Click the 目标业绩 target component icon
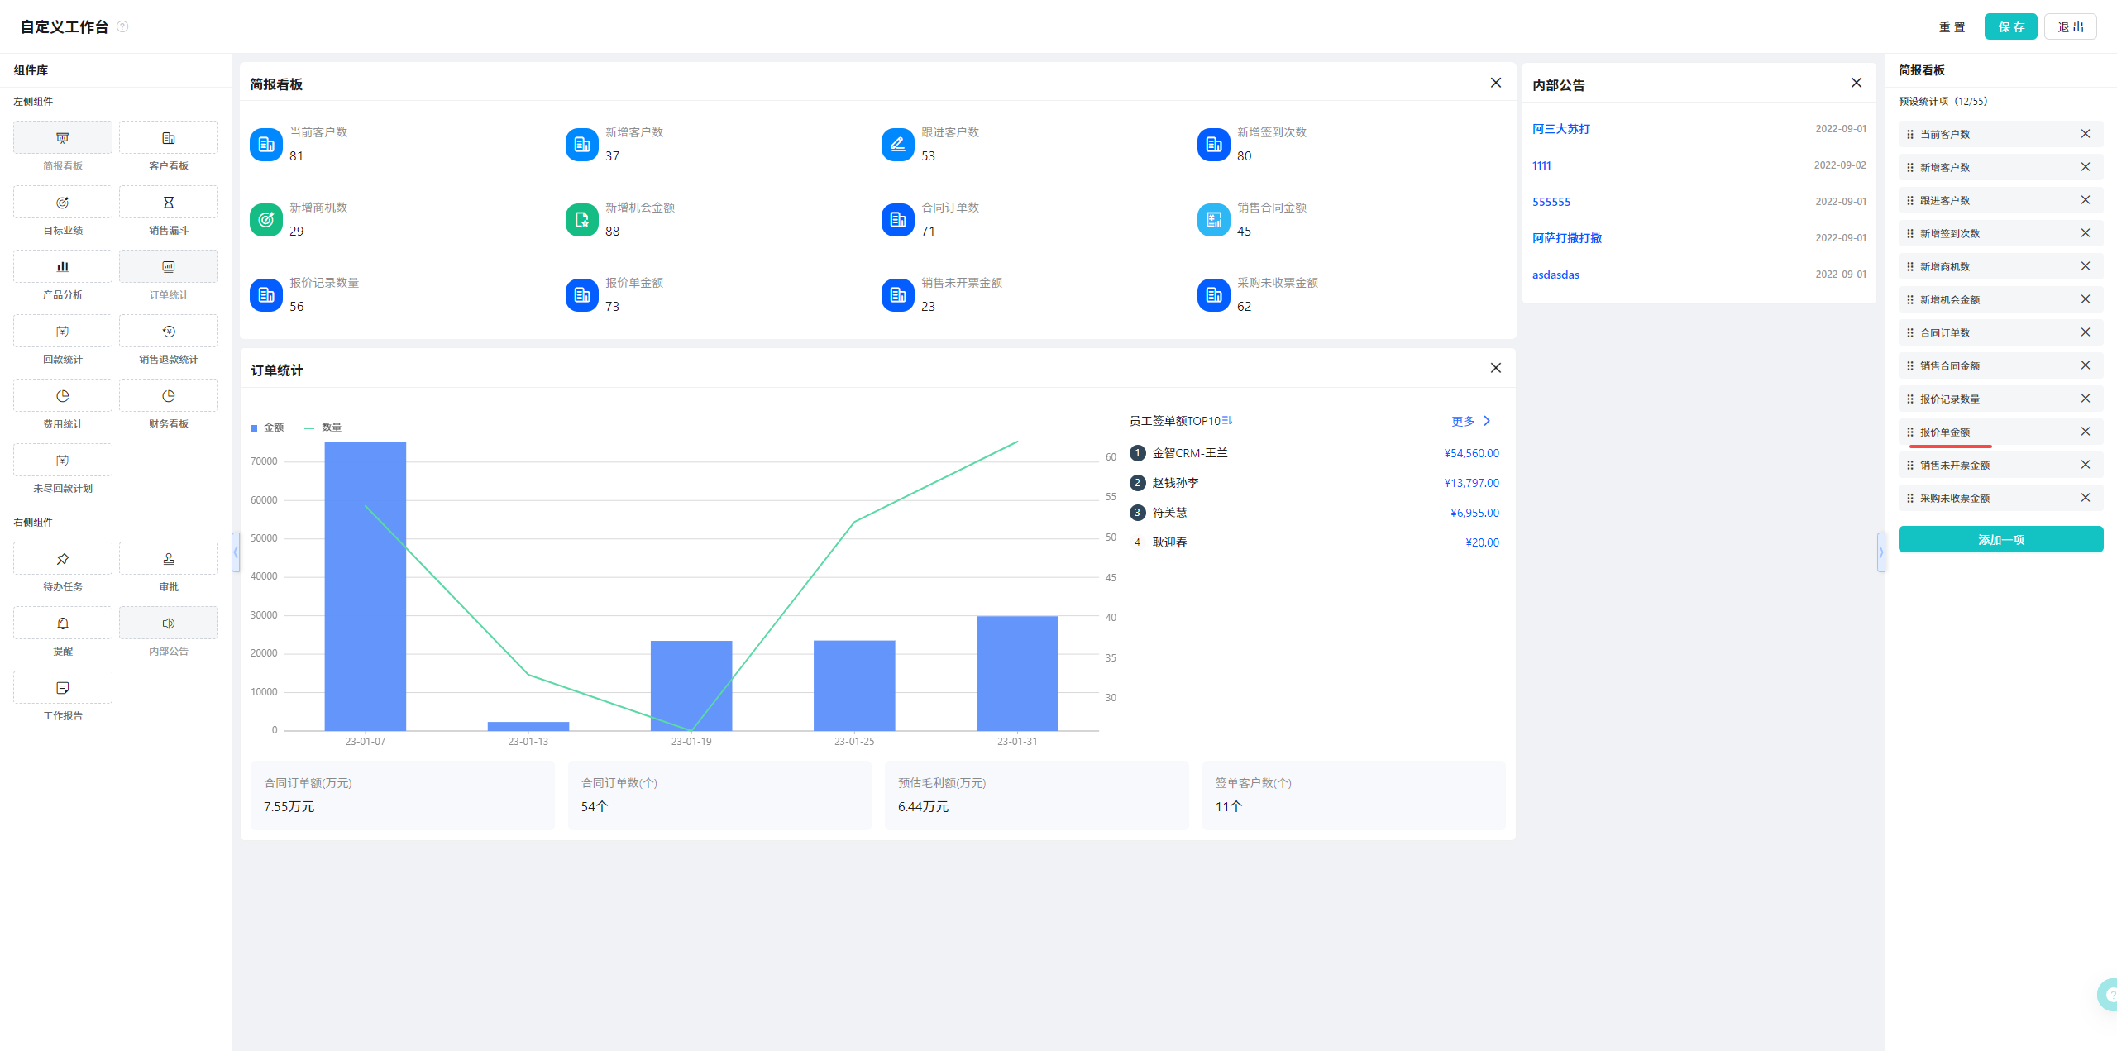This screenshot has height=1051, width=2117. [63, 203]
